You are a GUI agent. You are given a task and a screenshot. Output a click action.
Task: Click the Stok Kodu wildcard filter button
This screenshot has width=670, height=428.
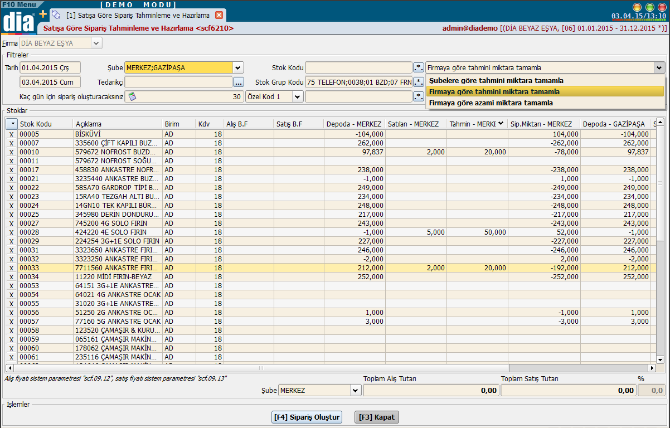click(x=419, y=67)
